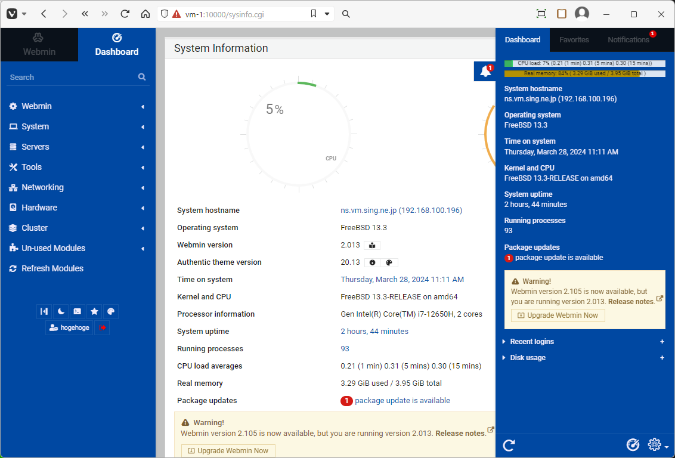
Task: Click the Real memory 84% usage bar
Action: (584, 73)
